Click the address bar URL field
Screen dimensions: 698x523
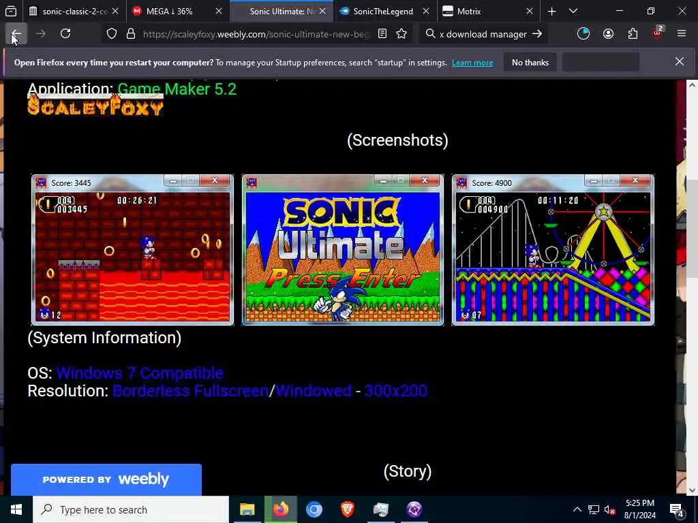(x=256, y=34)
